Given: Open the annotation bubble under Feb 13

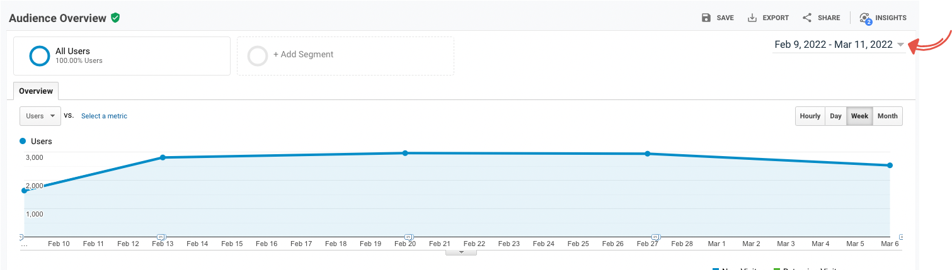Looking at the screenshot, I should click(161, 237).
